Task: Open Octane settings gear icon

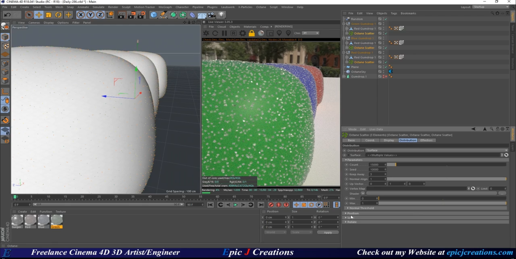Action: point(243,33)
